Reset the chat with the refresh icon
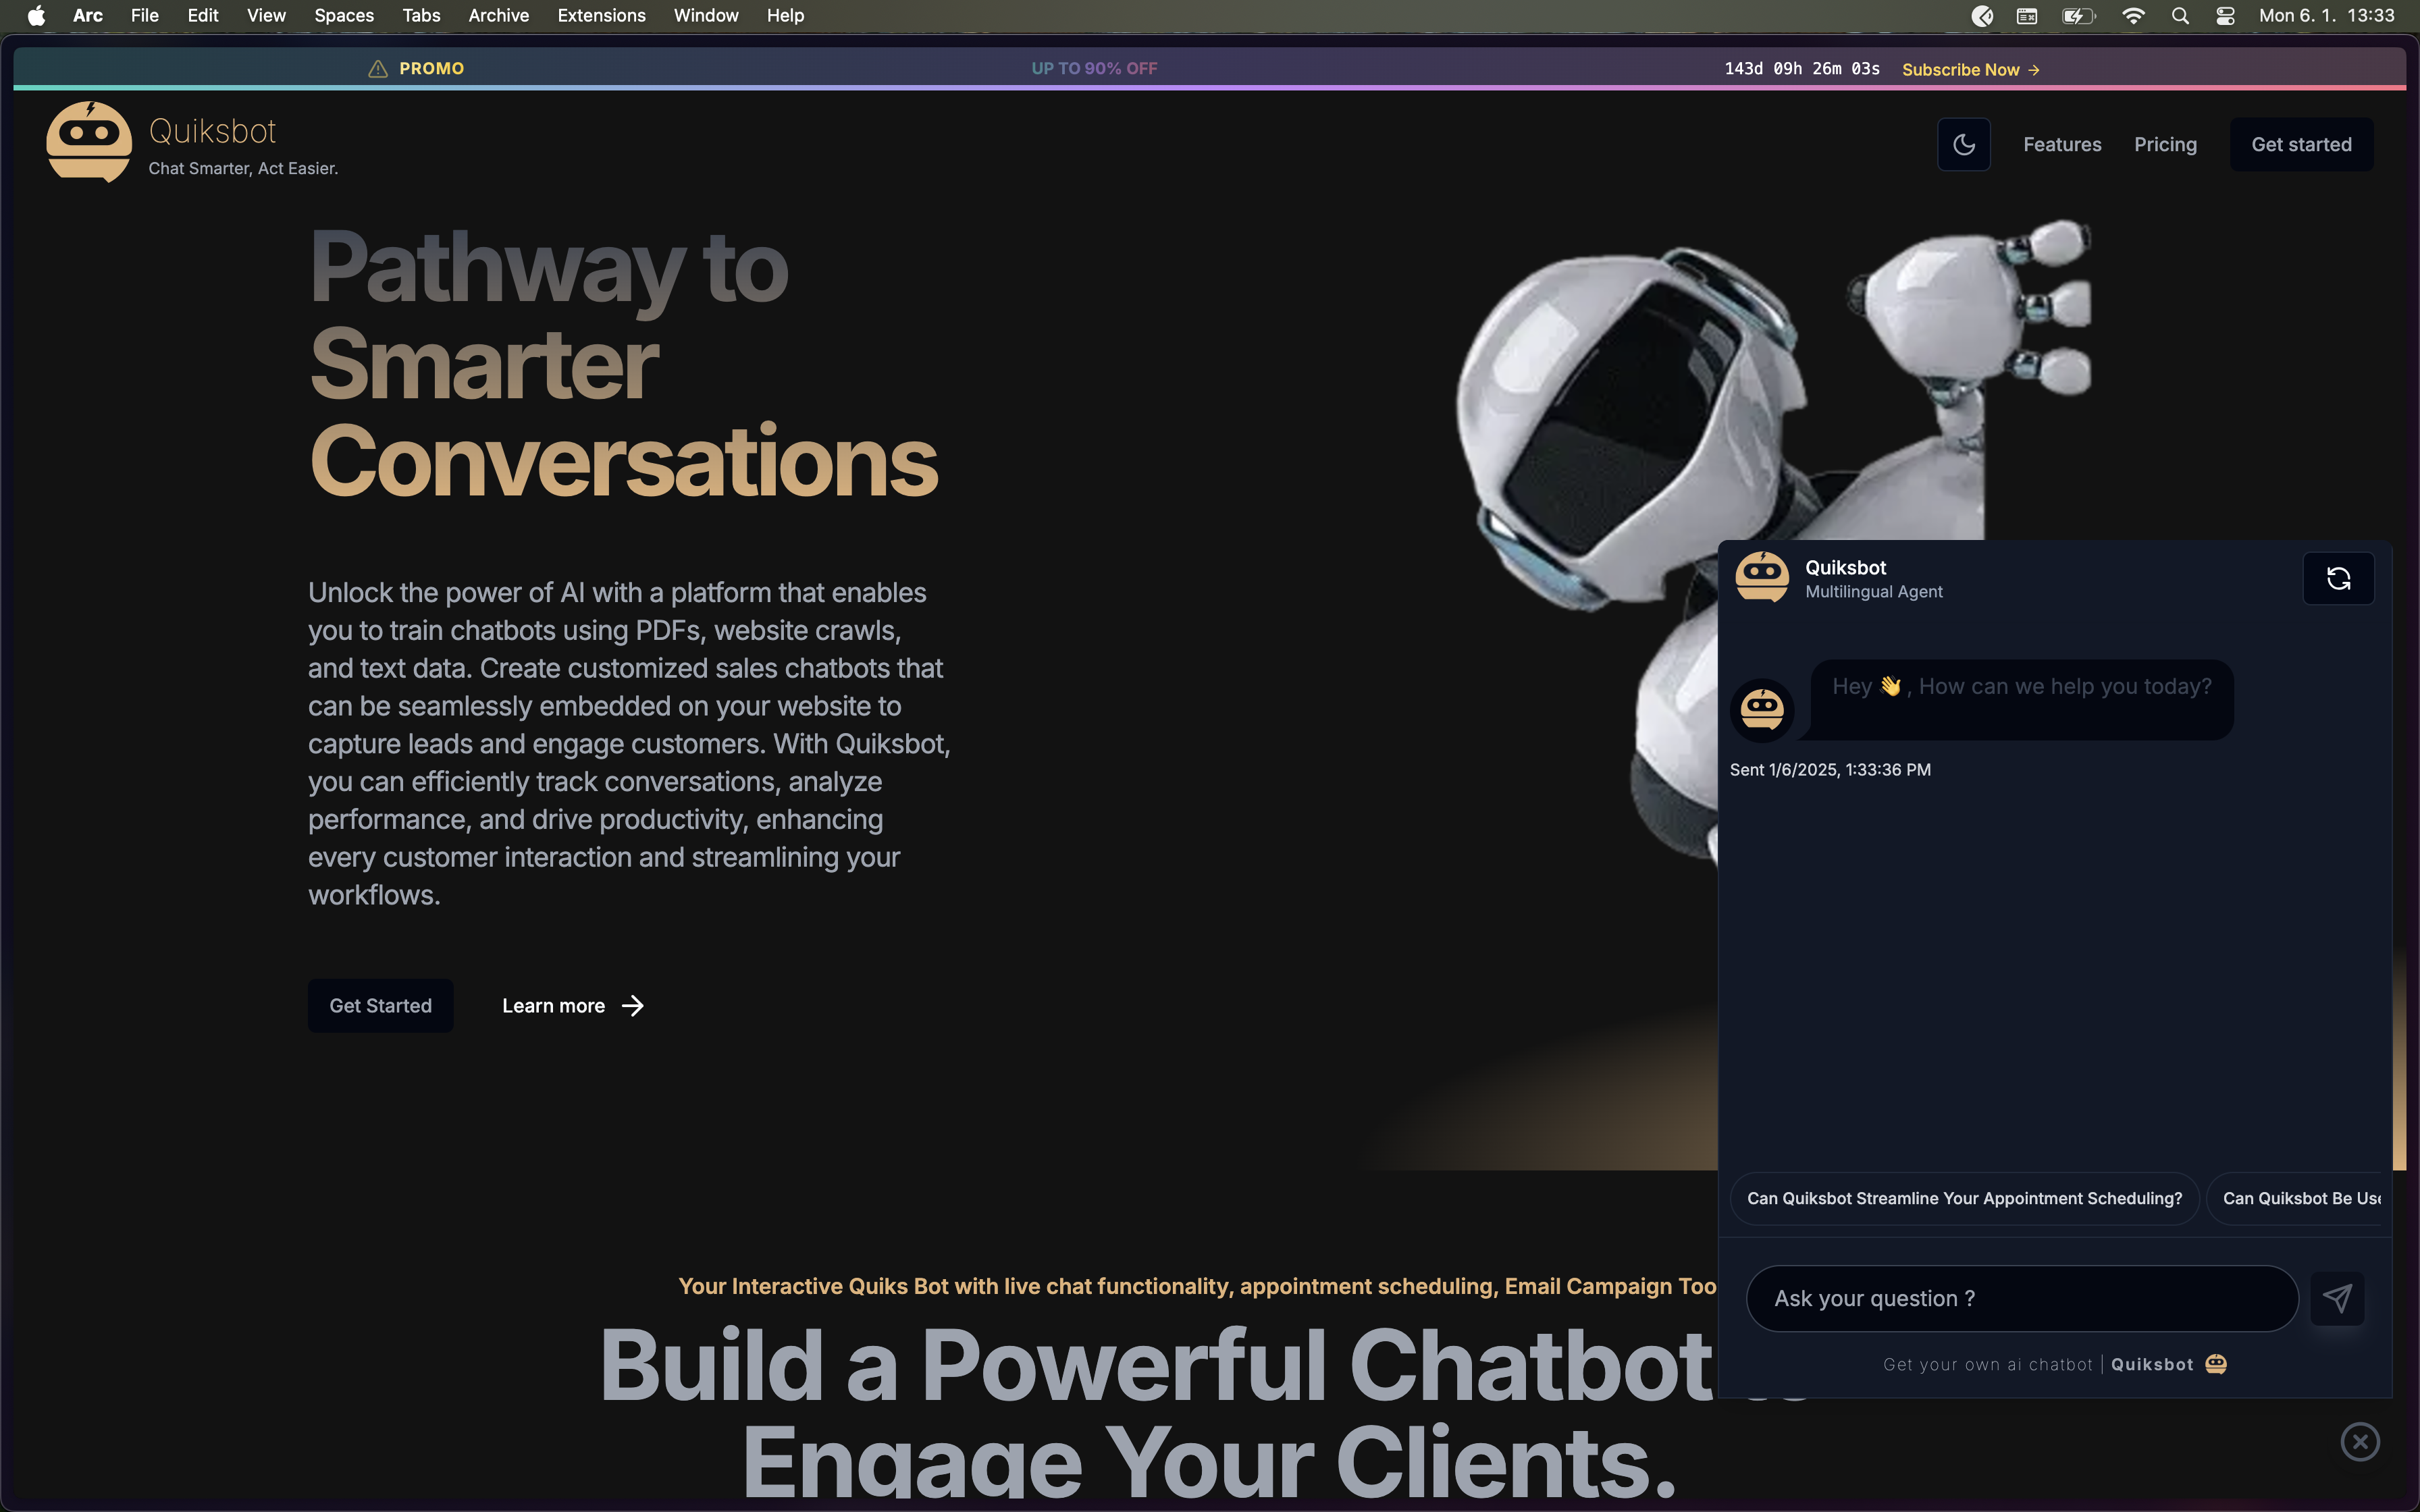The width and height of the screenshot is (2420, 1512). point(2338,578)
